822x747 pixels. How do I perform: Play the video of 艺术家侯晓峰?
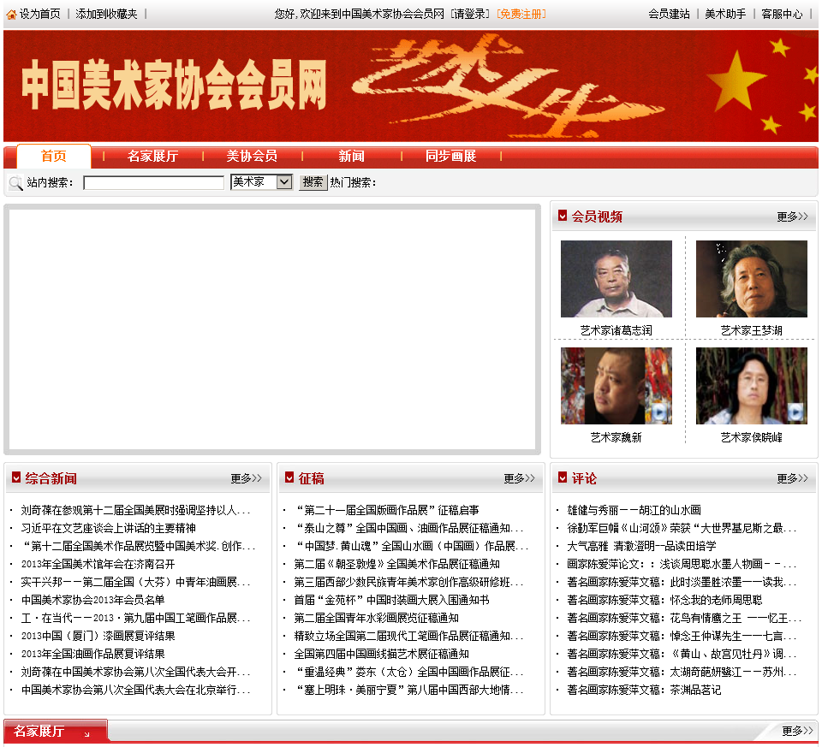(x=795, y=412)
